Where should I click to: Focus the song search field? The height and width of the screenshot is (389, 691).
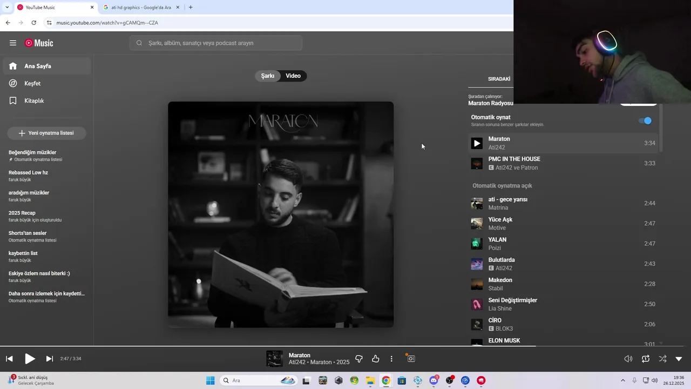(x=216, y=43)
